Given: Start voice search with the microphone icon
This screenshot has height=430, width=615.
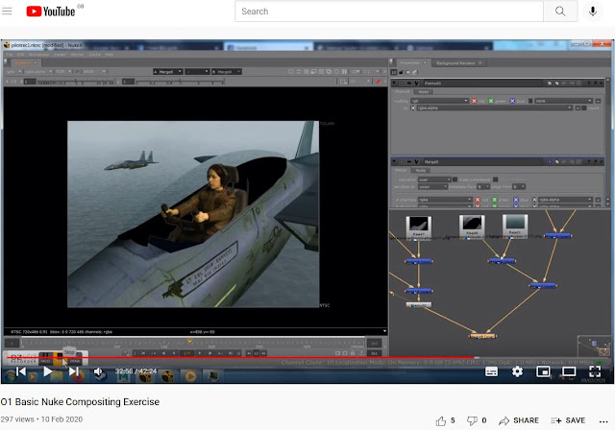Looking at the screenshot, I should (593, 12).
